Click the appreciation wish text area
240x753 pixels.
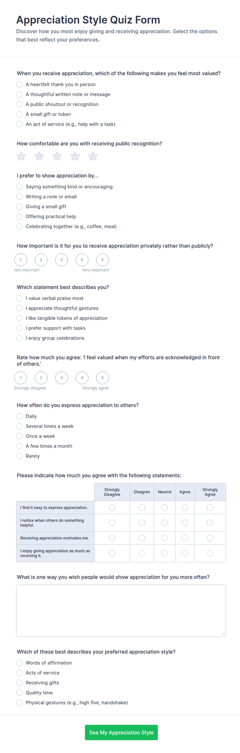[121, 611]
